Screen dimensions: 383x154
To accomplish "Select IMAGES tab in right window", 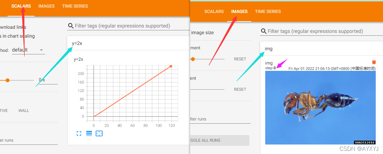I will tap(239, 11).
